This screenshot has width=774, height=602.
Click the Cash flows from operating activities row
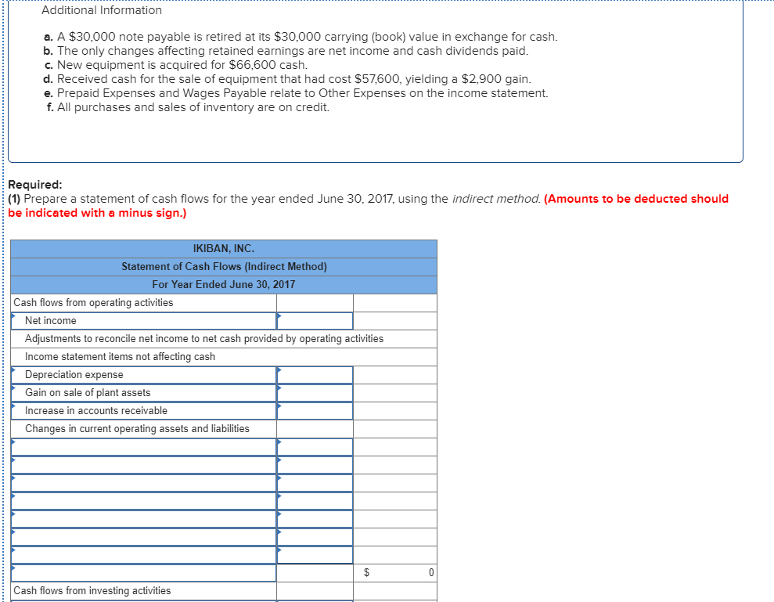[224, 303]
